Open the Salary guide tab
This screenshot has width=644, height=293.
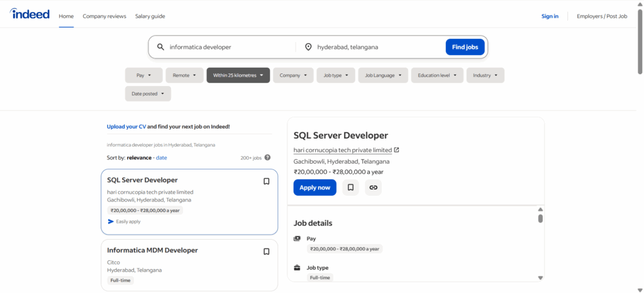pyautogui.click(x=150, y=16)
